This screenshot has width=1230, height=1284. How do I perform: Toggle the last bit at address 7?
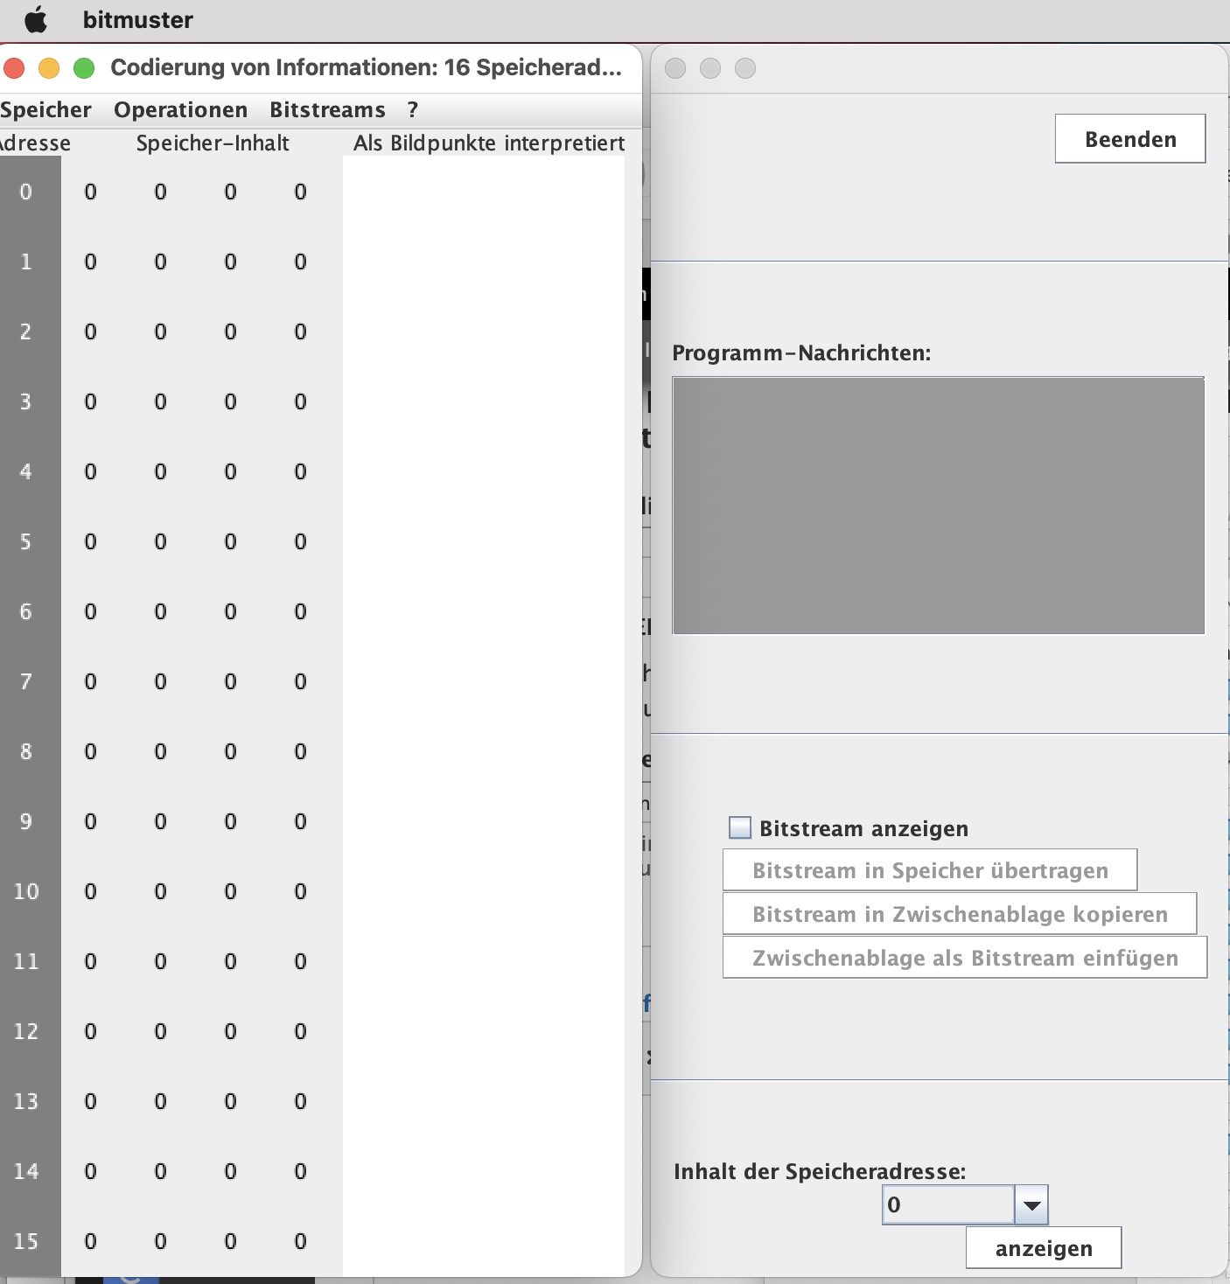click(300, 681)
